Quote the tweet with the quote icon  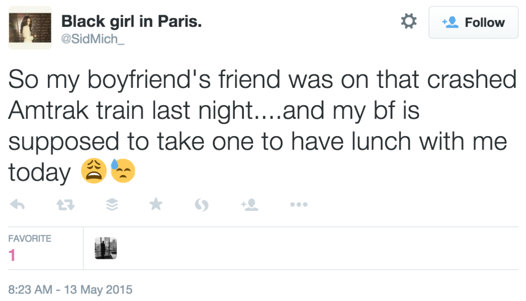pyautogui.click(x=202, y=204)
